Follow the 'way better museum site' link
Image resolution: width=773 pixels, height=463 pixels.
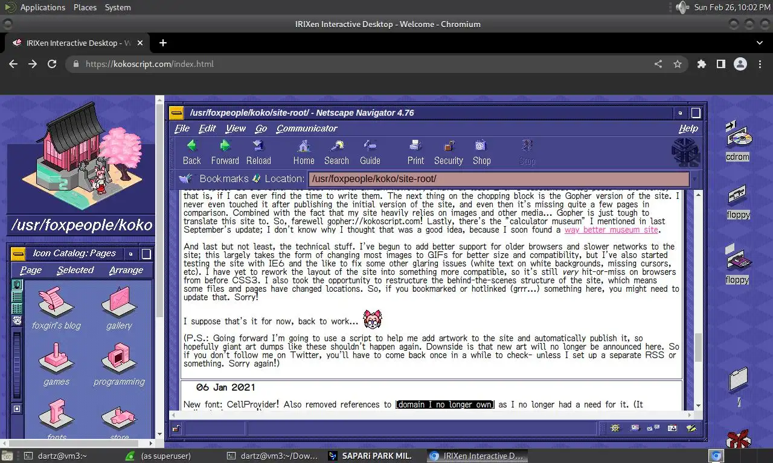click(611, 230)
